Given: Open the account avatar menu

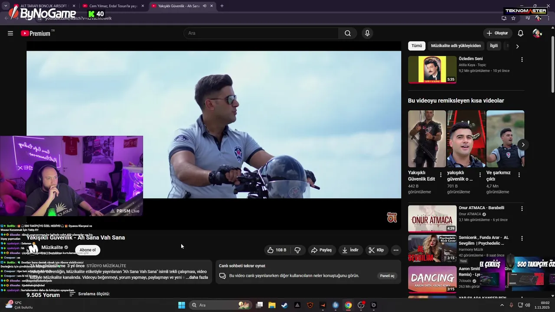Looking at the screenshot, I should (537, 33).
